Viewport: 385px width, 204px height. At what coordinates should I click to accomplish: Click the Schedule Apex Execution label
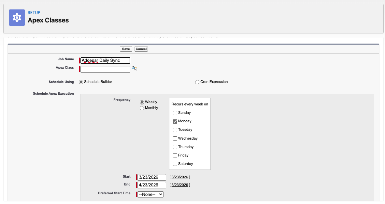(x=53, y=93)
